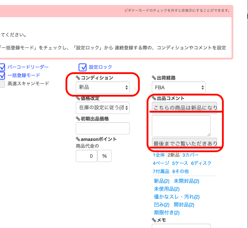
Task: Select the 4ページ comment tab
Action: tap(161, 163)
